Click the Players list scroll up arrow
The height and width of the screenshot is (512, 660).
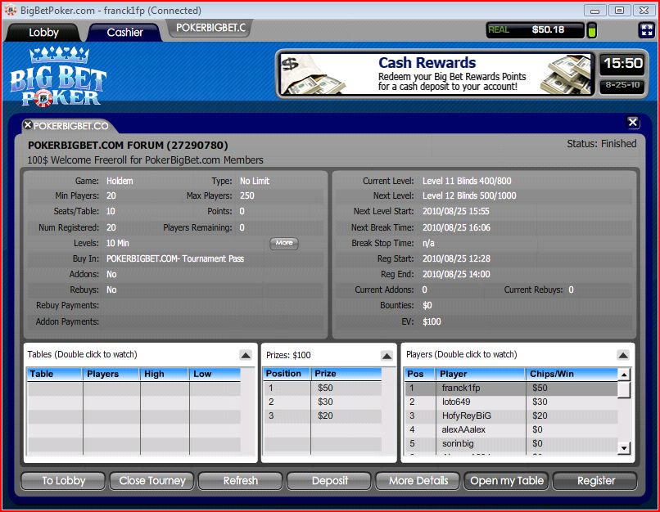[x=624, y=375]
